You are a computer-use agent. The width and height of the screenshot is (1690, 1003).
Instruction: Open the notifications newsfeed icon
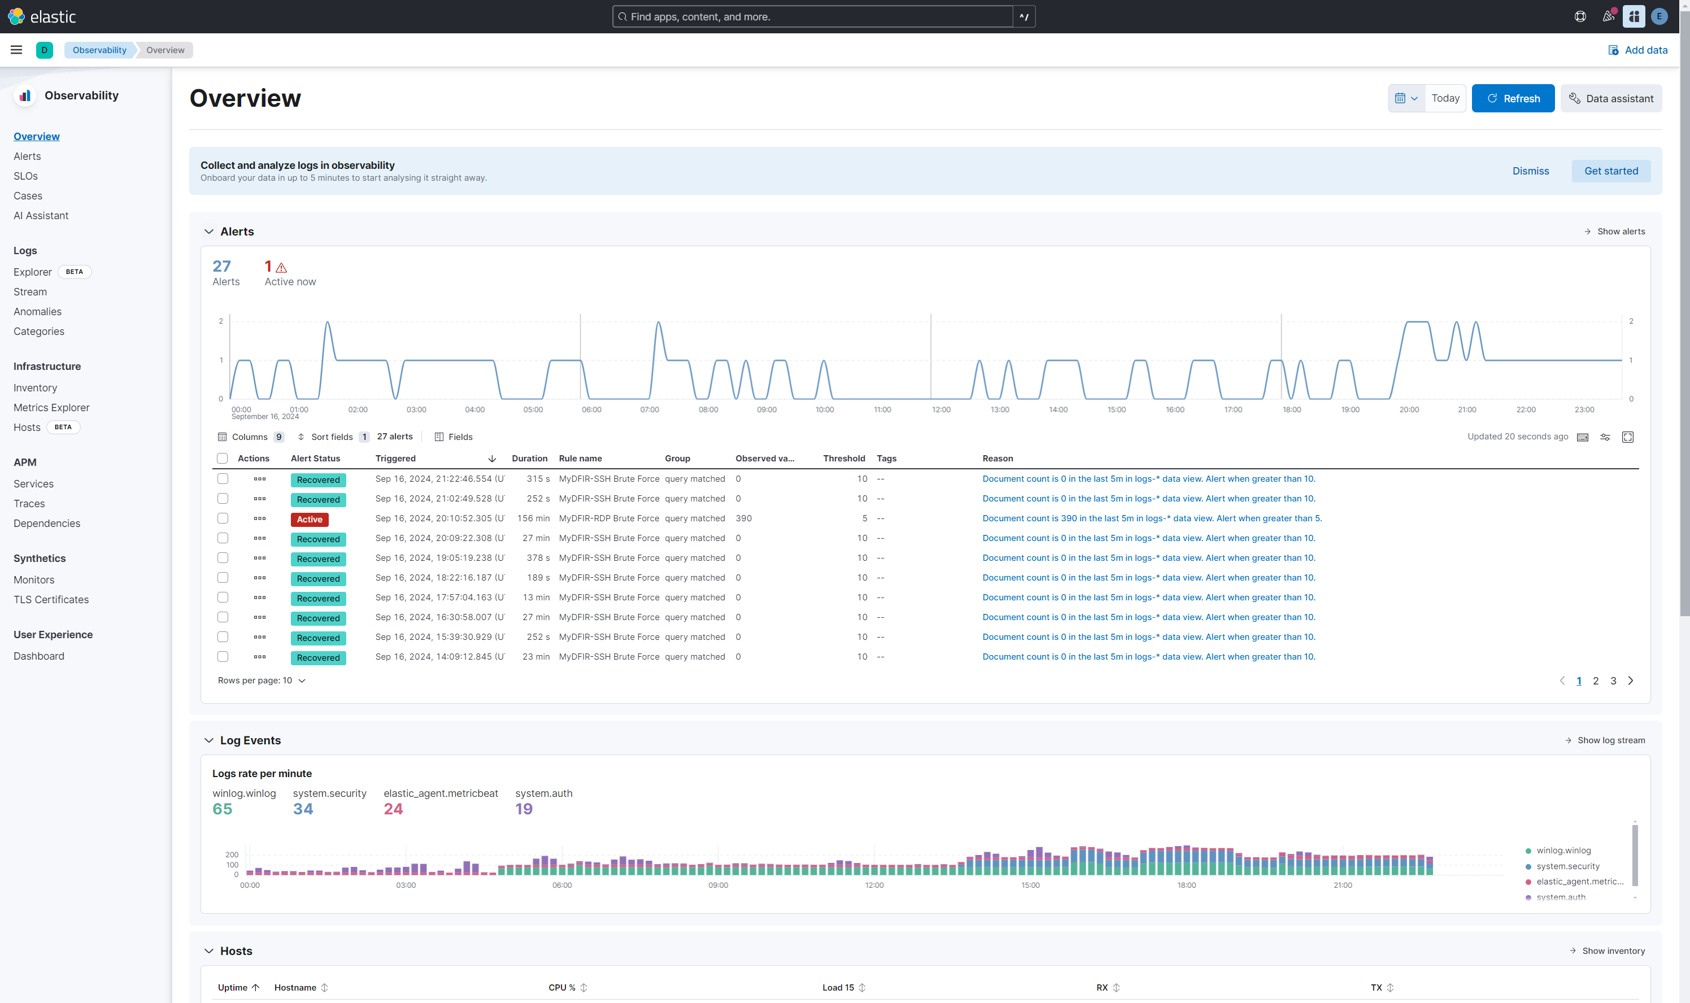[1608, 16]
